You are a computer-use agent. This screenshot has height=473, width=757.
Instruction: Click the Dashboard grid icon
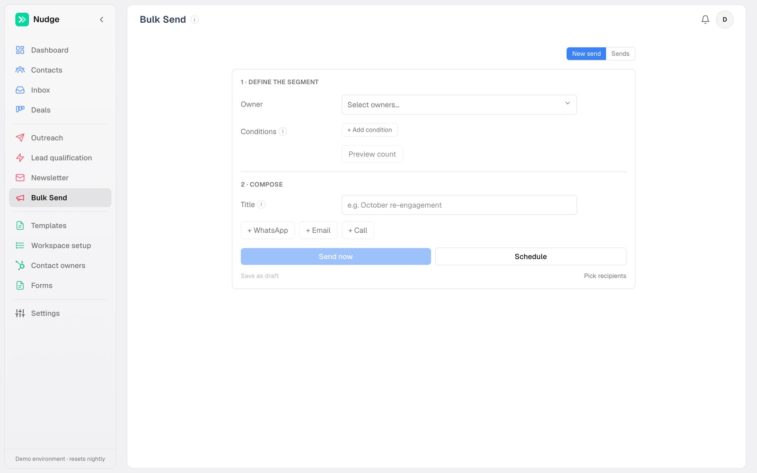click(20, 50)
